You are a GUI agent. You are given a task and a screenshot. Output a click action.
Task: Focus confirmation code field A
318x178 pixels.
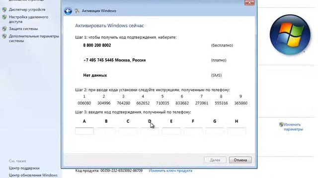click(x=84, y=131)
